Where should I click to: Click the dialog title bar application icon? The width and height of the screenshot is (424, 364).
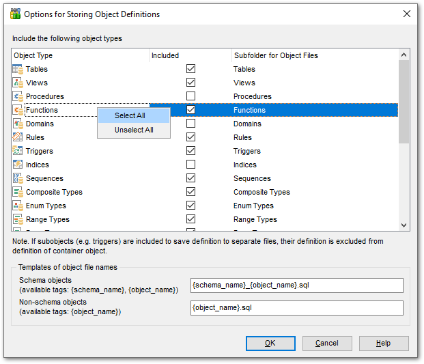pyautogui.click(x=15, y=14)
